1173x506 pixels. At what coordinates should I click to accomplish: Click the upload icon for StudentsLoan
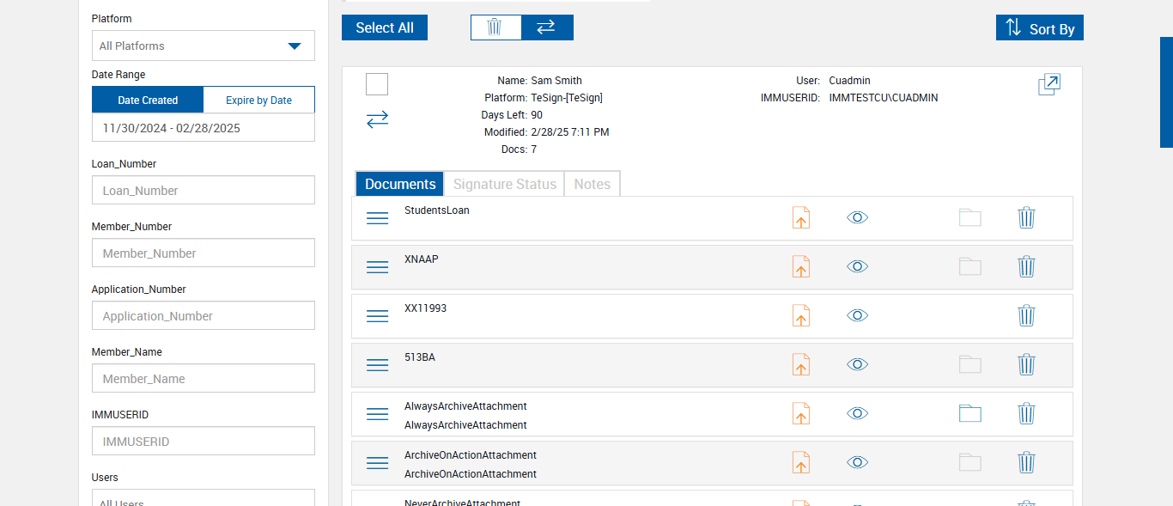[800, 217]
